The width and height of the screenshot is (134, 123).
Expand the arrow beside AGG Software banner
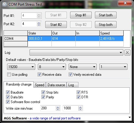click(130, 117)
